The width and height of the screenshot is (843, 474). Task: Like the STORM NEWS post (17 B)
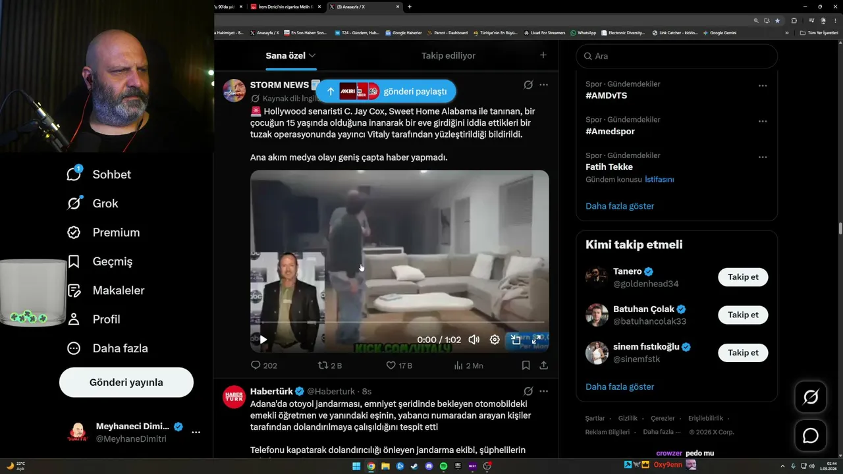(x=399, y=365)
